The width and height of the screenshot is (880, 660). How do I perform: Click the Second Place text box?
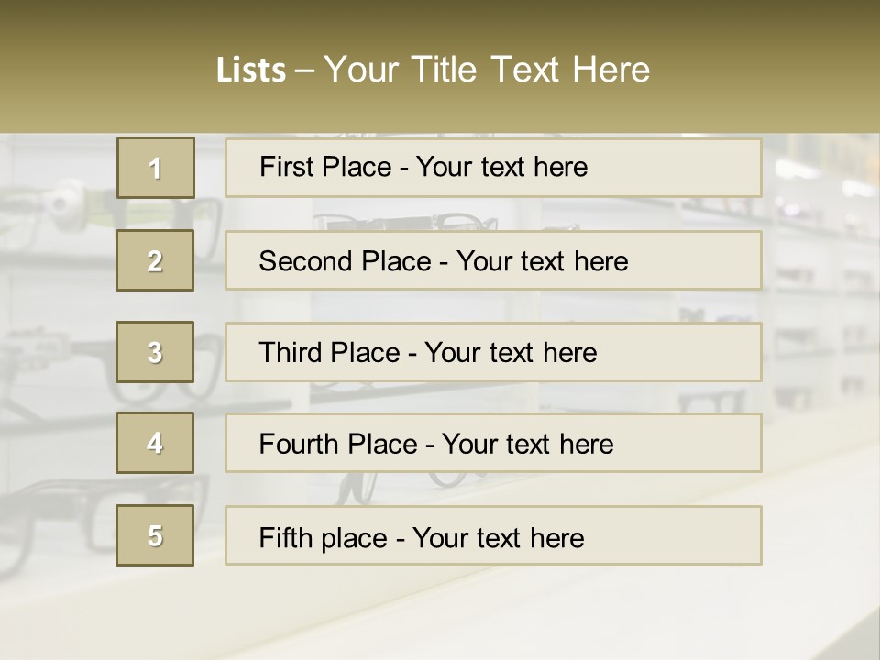click(493, 260)
